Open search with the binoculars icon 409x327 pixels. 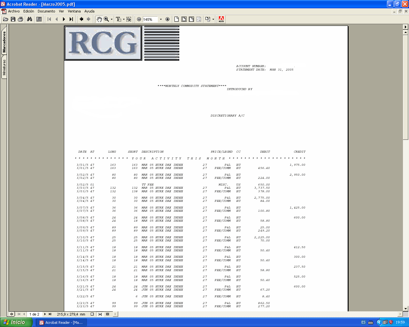(29, 19)
